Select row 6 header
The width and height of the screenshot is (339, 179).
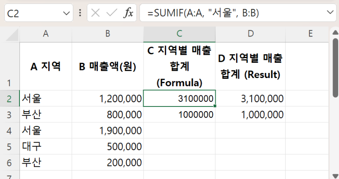pyautogui.click(x=10, y=162)
